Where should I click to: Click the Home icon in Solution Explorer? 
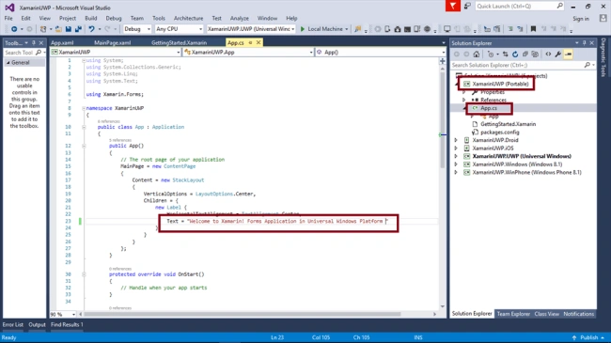pos(477,55)
